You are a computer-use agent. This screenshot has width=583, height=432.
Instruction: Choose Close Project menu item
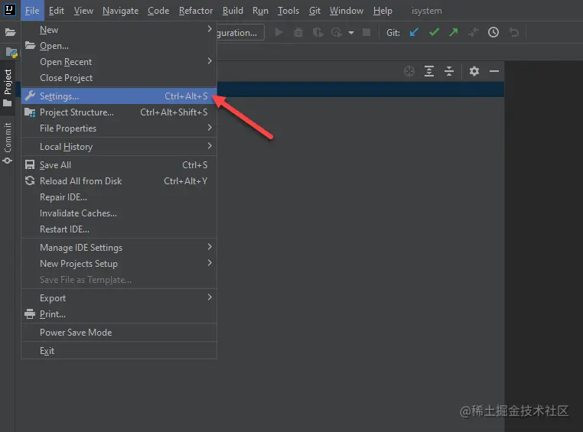pos(119,78)
